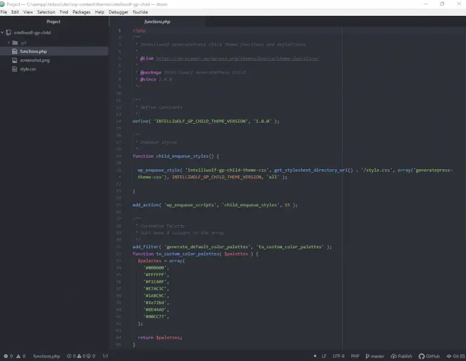Click the error count icon in status bar

tap(5, 356)
